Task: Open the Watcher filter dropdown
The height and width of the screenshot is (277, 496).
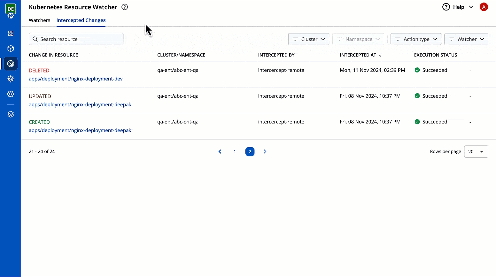Action: click(x=466, y=39)
